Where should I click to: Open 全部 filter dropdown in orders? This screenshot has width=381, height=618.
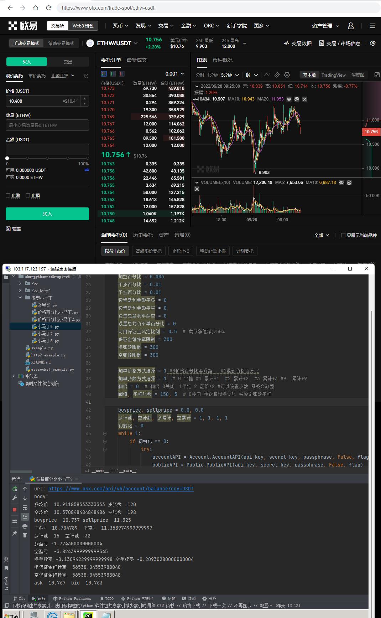pyautogui.click(x=322, y=235)
